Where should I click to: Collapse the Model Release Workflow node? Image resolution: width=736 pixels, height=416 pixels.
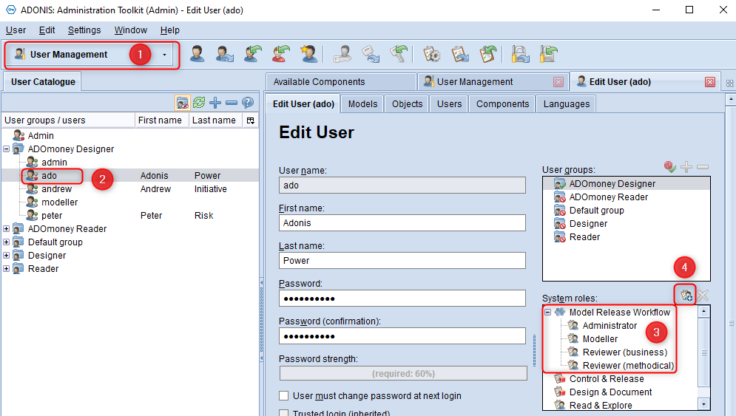click(x=548, y=312)
